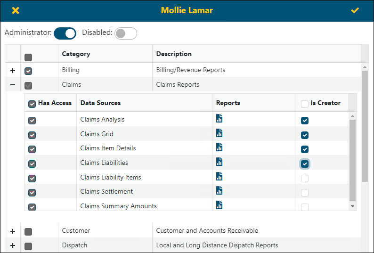
Task: Click the Description column header
Action: (174, 54)
